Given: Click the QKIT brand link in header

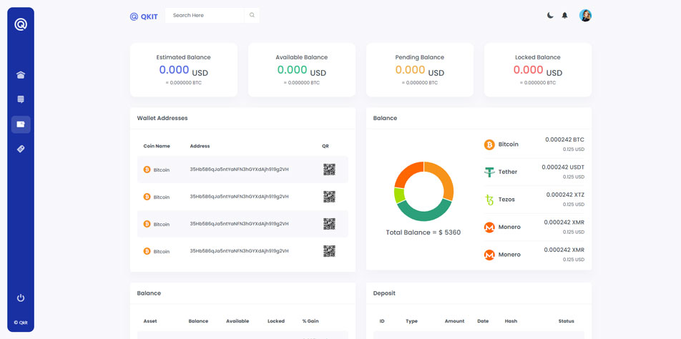Looking at the screenshot, I should click(x=144, y=16).
